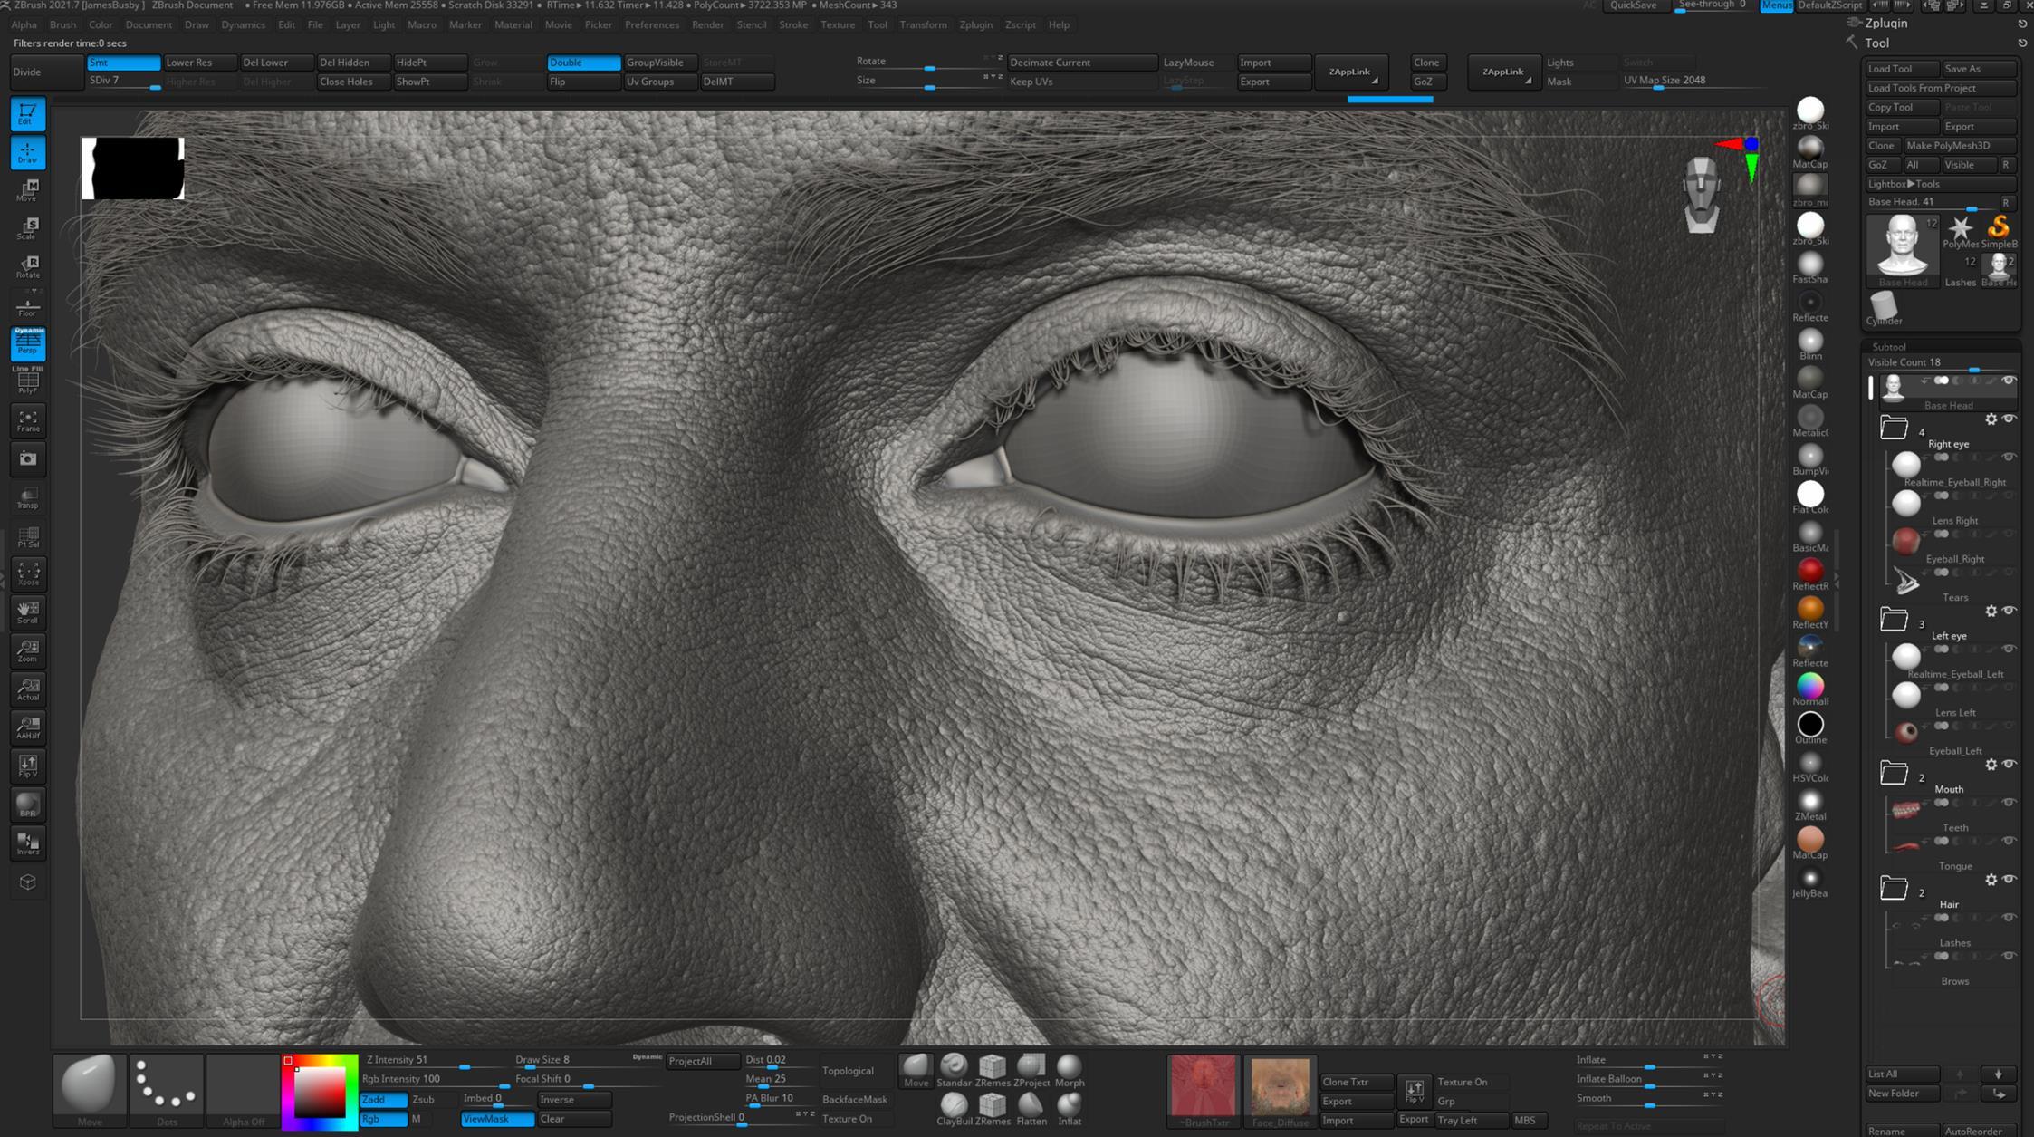Toggle the Zadd mode button
The width and height of the screenshot is (2034, 1137).
(x=383, y=1099)
